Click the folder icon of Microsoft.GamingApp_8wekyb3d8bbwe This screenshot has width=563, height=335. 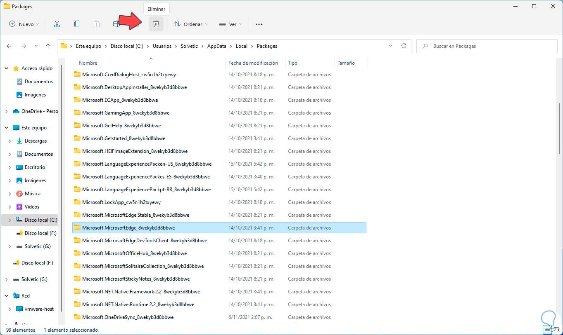pos(77,112)
